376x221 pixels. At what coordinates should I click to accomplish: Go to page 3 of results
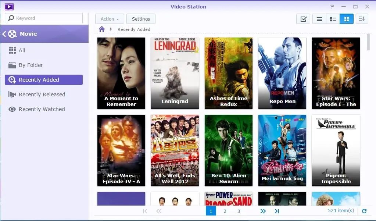(239, 211)
